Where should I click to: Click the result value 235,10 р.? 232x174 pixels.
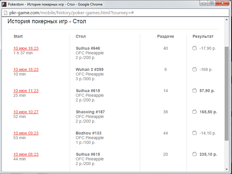click(x=208, y=154)
